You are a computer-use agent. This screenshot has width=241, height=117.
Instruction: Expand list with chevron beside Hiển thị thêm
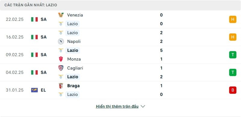[x=143, y=106]
